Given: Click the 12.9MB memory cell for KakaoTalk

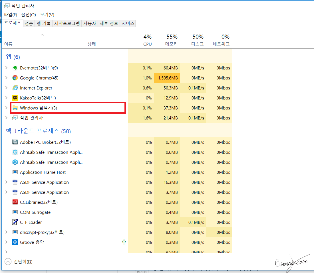Looking at the screenshot, I should pyautogui.click(x=167, y=98).
